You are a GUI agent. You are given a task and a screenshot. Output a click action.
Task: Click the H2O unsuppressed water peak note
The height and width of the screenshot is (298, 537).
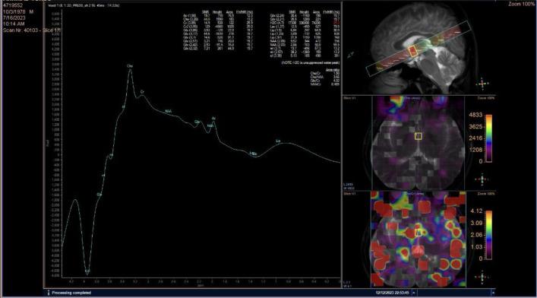(x=311, y=63)
